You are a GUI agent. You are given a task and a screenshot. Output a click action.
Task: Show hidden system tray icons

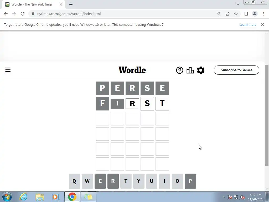[x=223, y=197]
